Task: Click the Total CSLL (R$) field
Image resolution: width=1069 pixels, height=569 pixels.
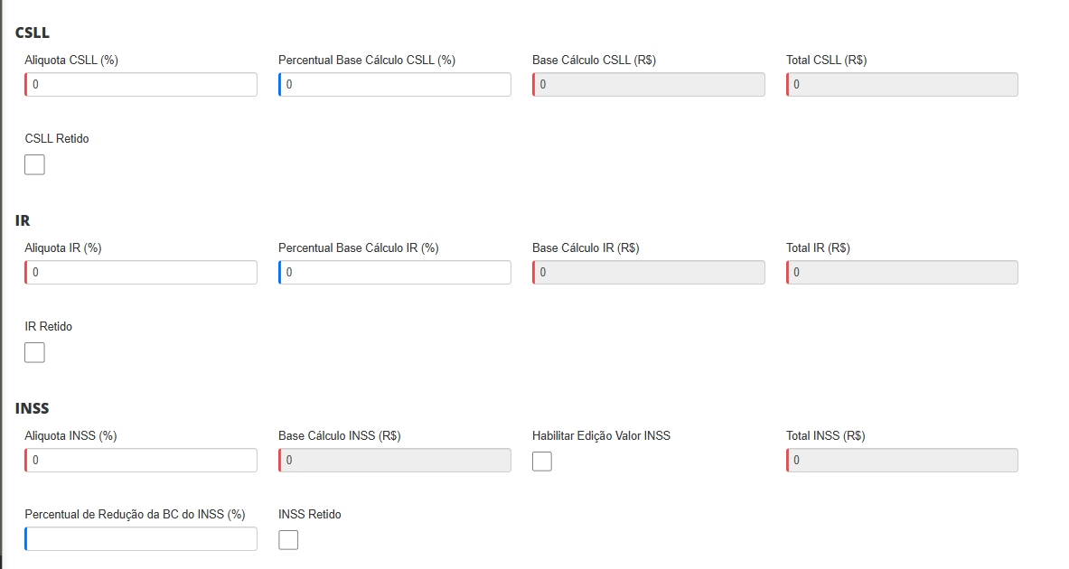Action: click(x=903, y=85)
